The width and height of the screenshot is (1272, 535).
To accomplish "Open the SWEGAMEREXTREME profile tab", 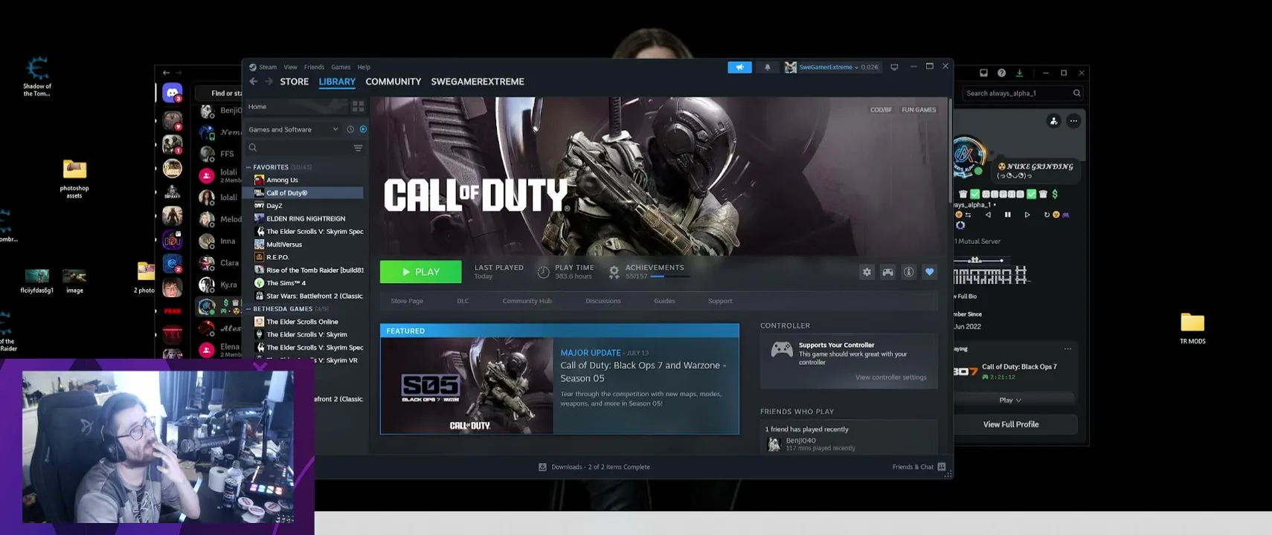I will (x=478, y=82).
